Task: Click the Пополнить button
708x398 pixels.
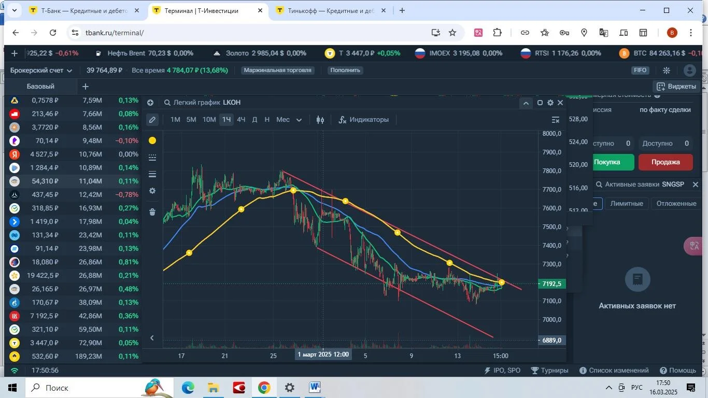Action: click(x=345, y=70)
